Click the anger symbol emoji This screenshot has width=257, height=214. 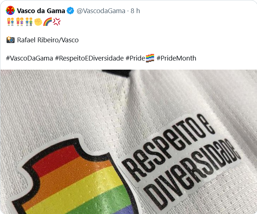click(x=57, y=22)
